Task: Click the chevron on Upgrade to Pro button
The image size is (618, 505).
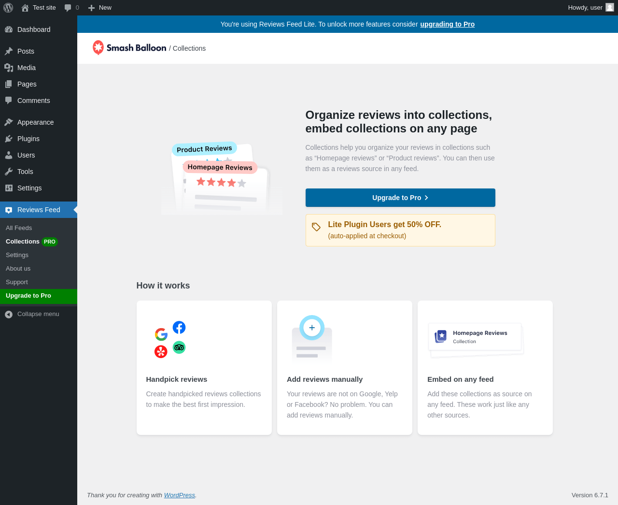Action: (426, 198)
